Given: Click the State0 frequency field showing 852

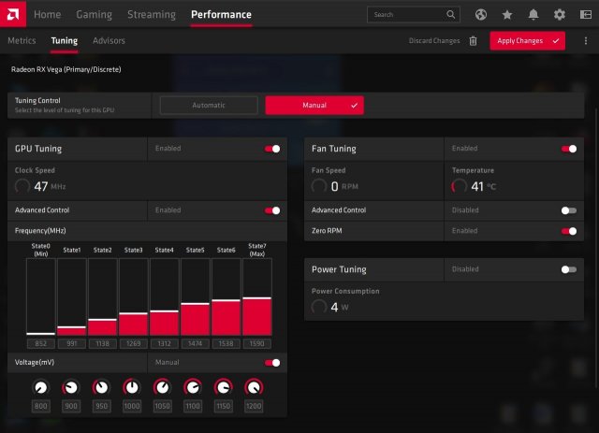Looking at the screenshot, I should [40, 344].
